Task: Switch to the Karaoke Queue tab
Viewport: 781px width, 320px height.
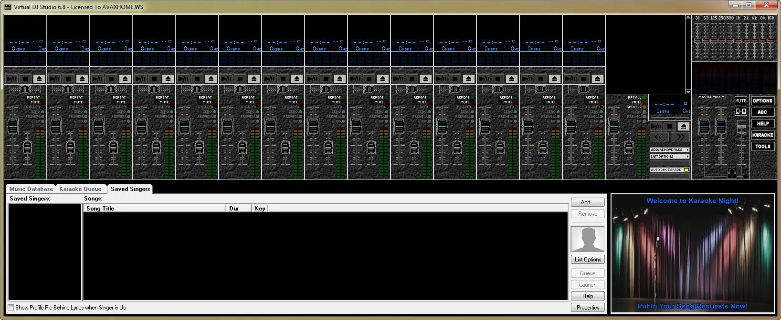Action: pyautogui.click(x=80, y=189)
